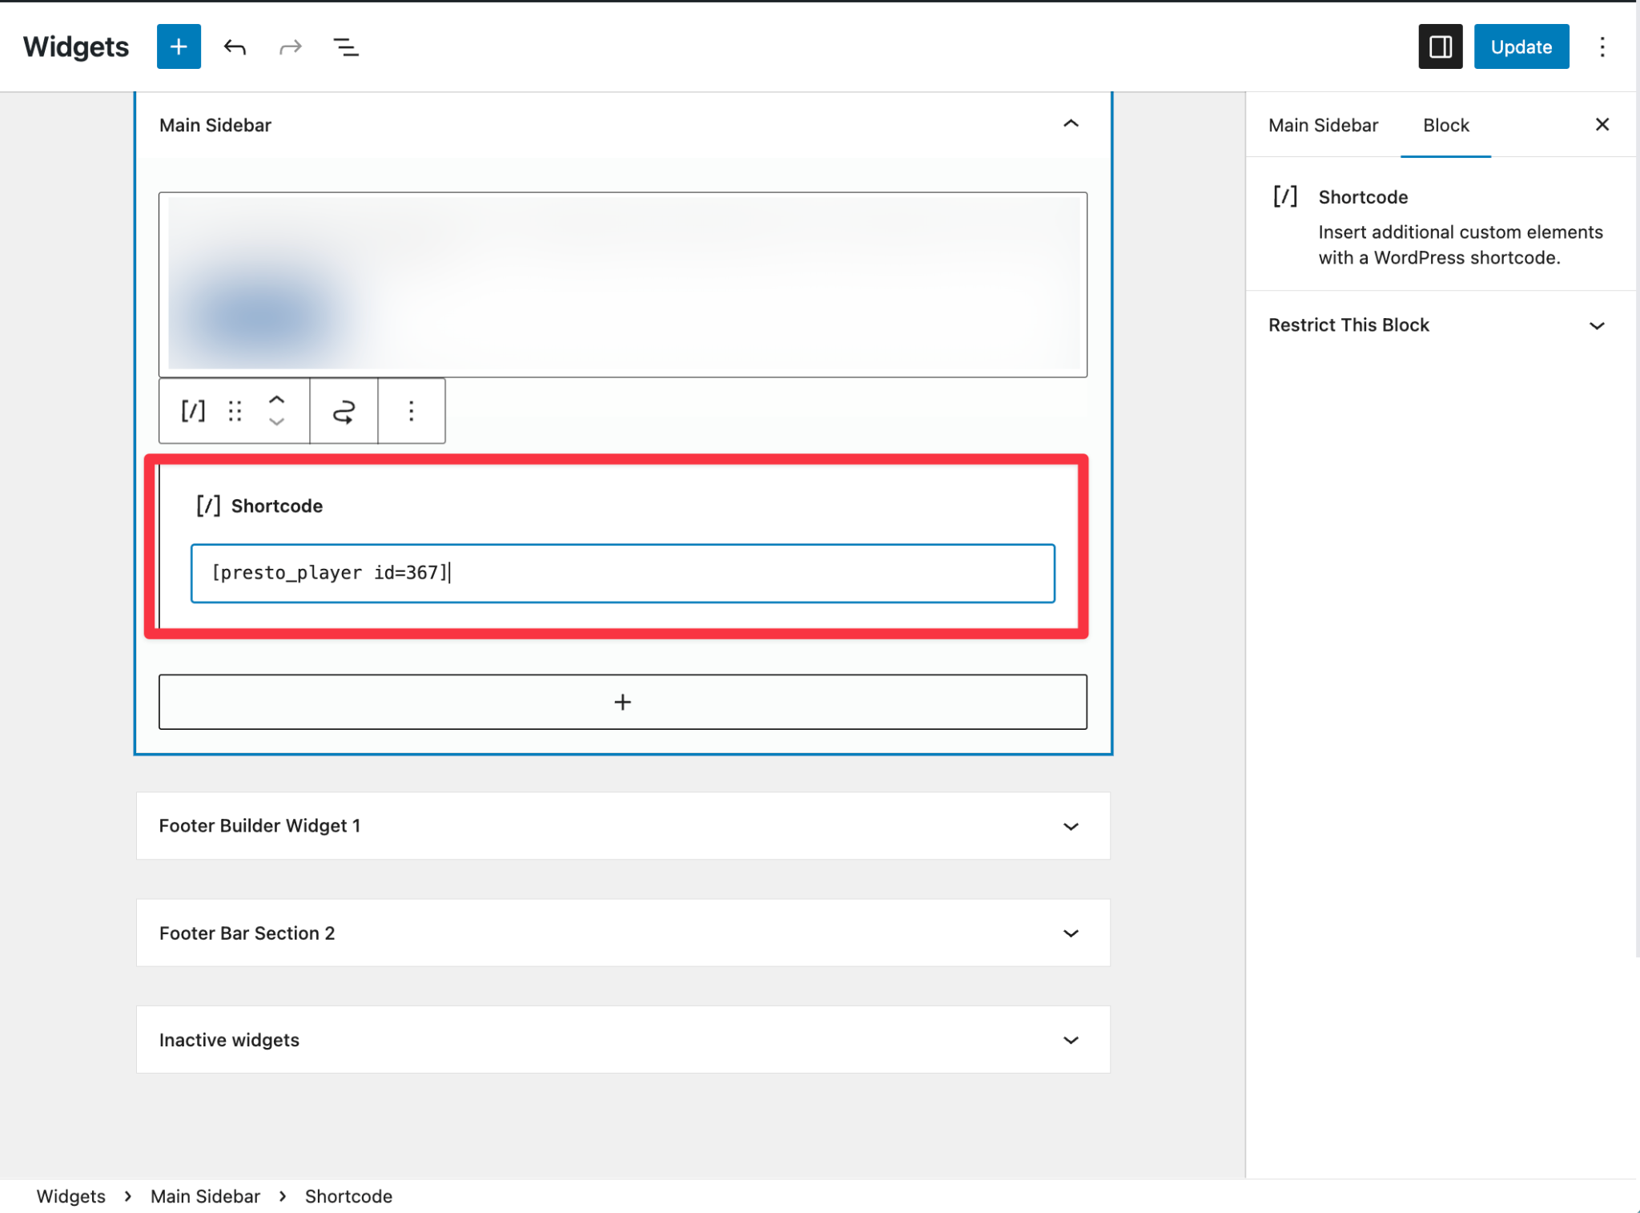This screenshot has height=1213, width=1640.
Task: Click the block drag handle icon
Action: pyautogui.click(x=235, y=411)
